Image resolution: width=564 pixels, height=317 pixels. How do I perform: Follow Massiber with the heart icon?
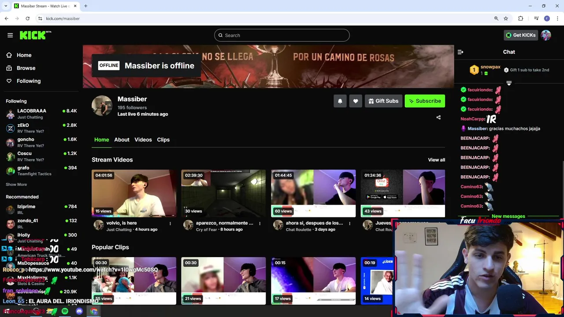tap(356, 101)
